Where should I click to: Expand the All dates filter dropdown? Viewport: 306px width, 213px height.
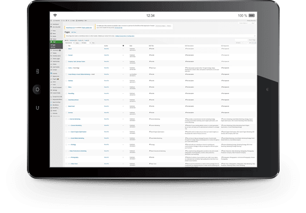[86, 43]
